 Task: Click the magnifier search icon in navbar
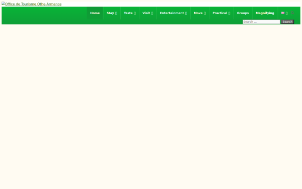[292, 13]
